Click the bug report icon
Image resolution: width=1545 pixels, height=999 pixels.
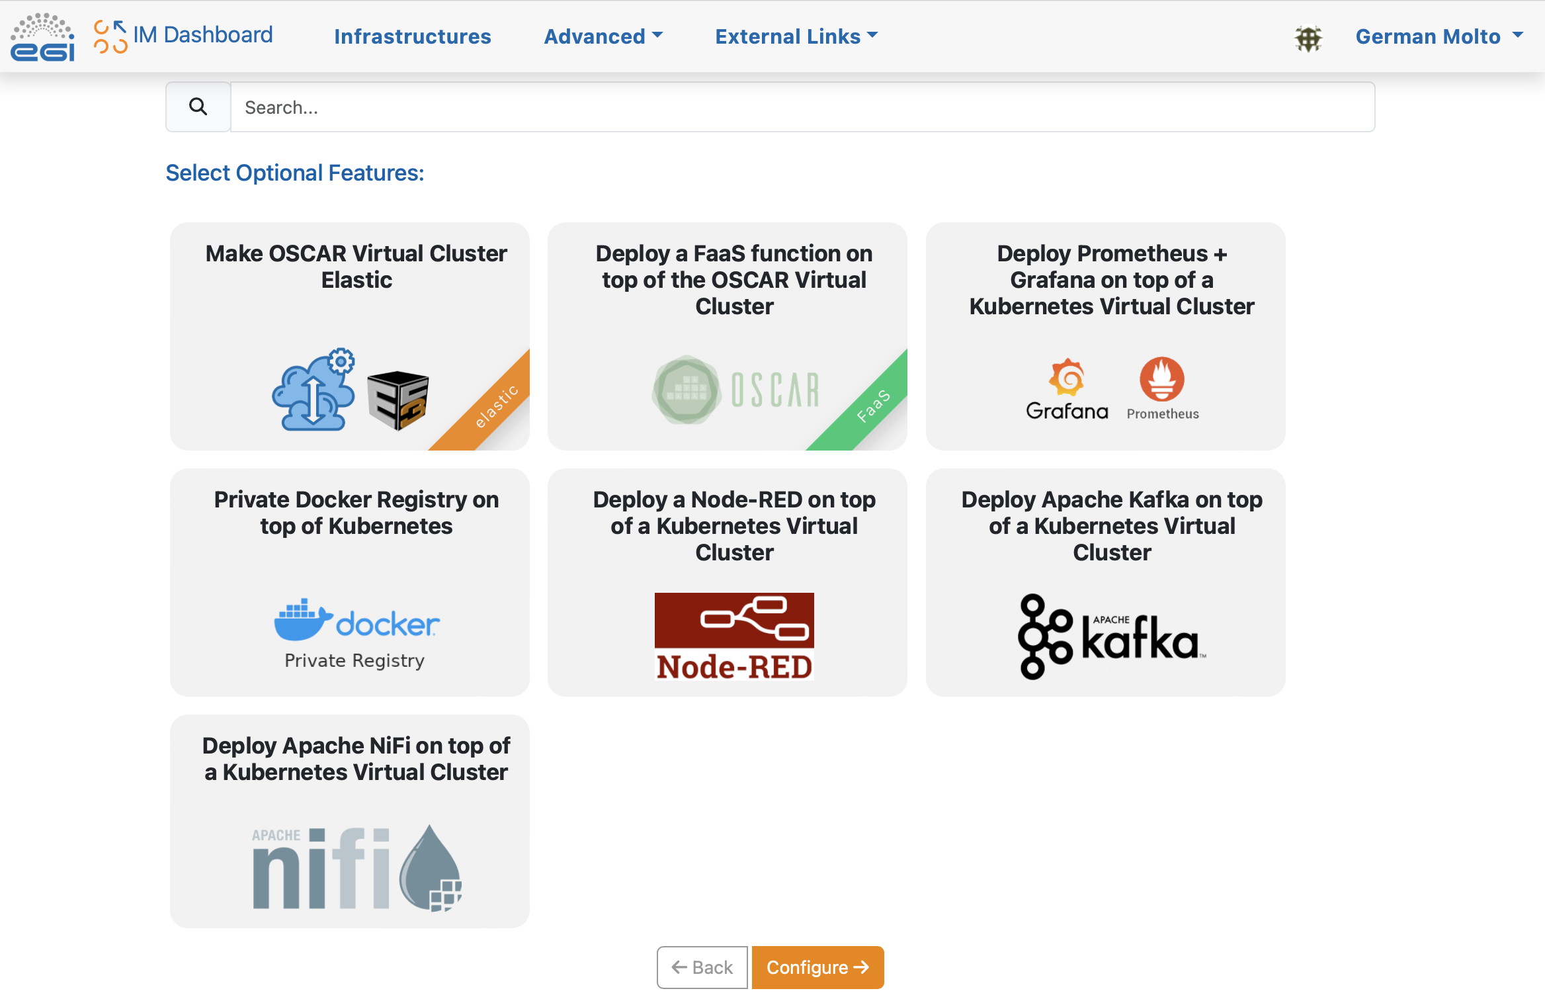pos(1308,38)
